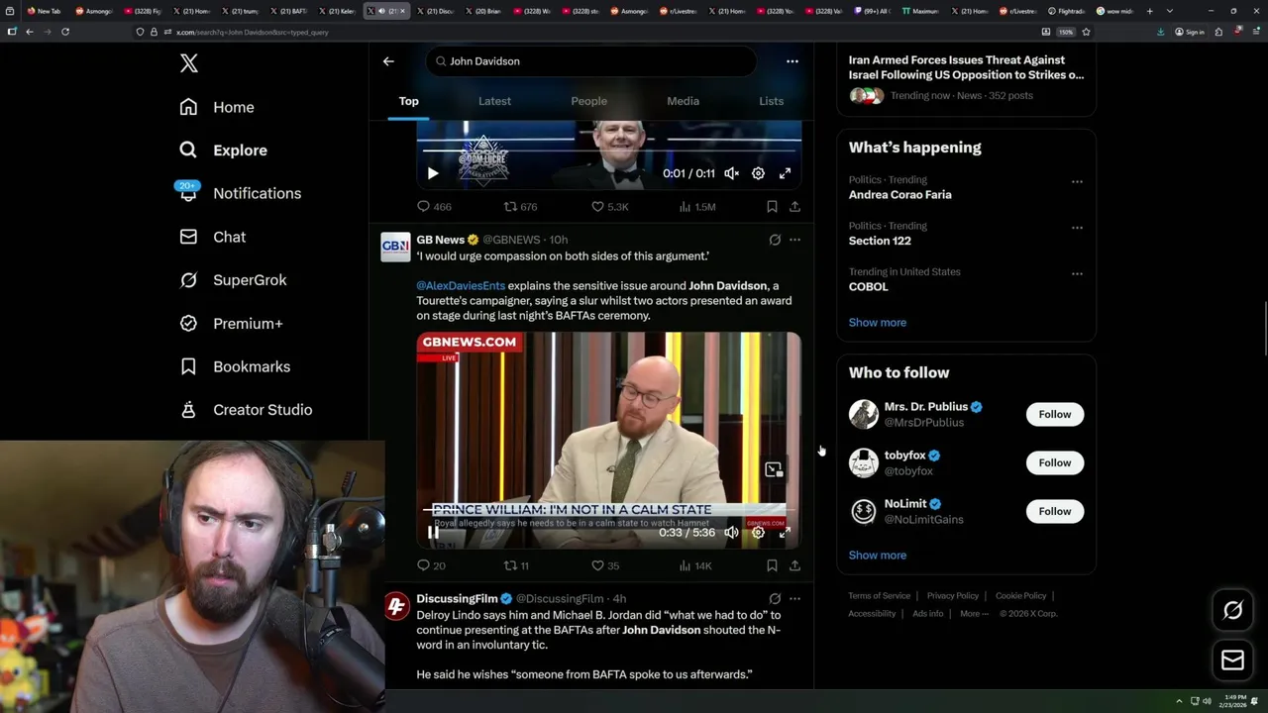Open settings gear on top video

click(x=758, y=173)
